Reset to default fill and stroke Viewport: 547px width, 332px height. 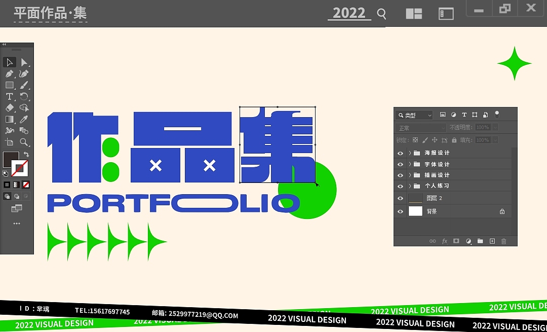point(5,173)
